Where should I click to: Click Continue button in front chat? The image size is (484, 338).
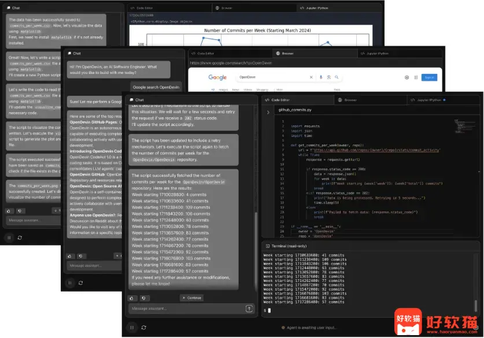pyautogui.click(x=191, y=298)
